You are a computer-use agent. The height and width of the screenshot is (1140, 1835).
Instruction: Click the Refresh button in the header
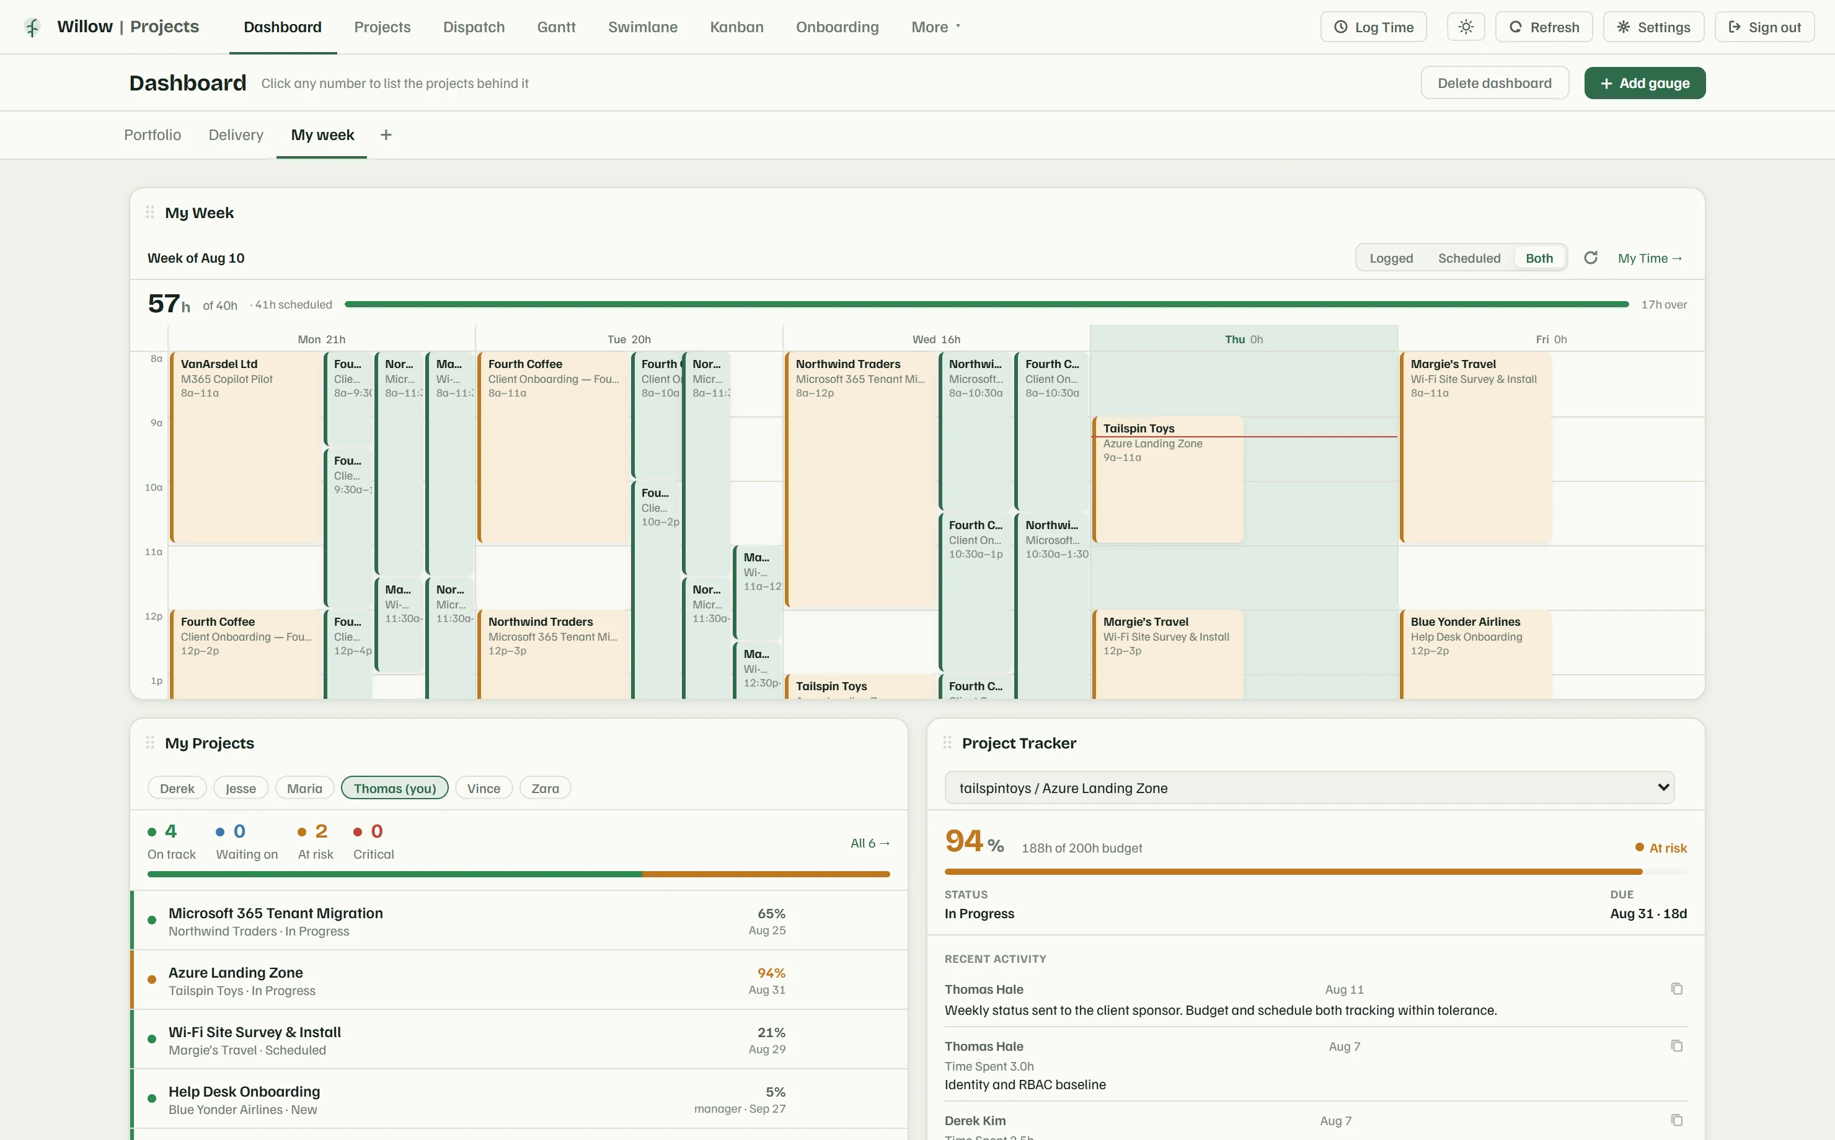click(1544, 27)
